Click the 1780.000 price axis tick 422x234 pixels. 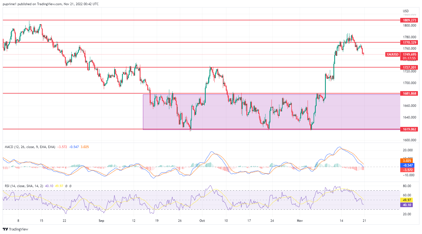(410, 37)
